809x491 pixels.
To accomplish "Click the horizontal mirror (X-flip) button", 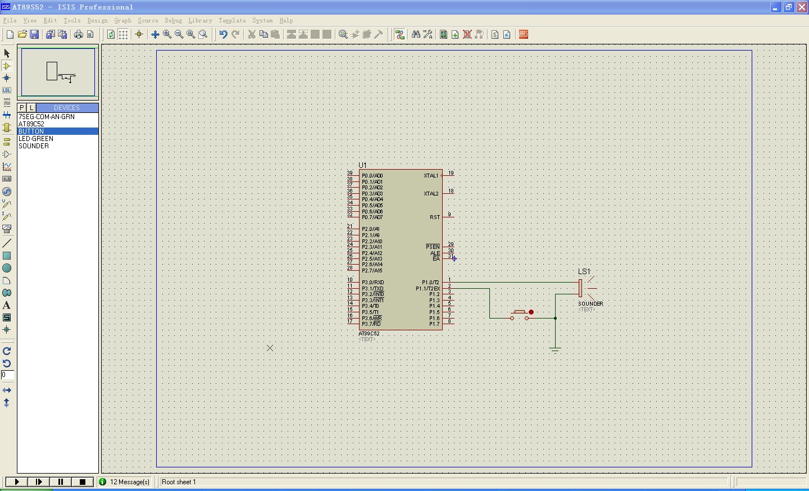I will [7, 390].
